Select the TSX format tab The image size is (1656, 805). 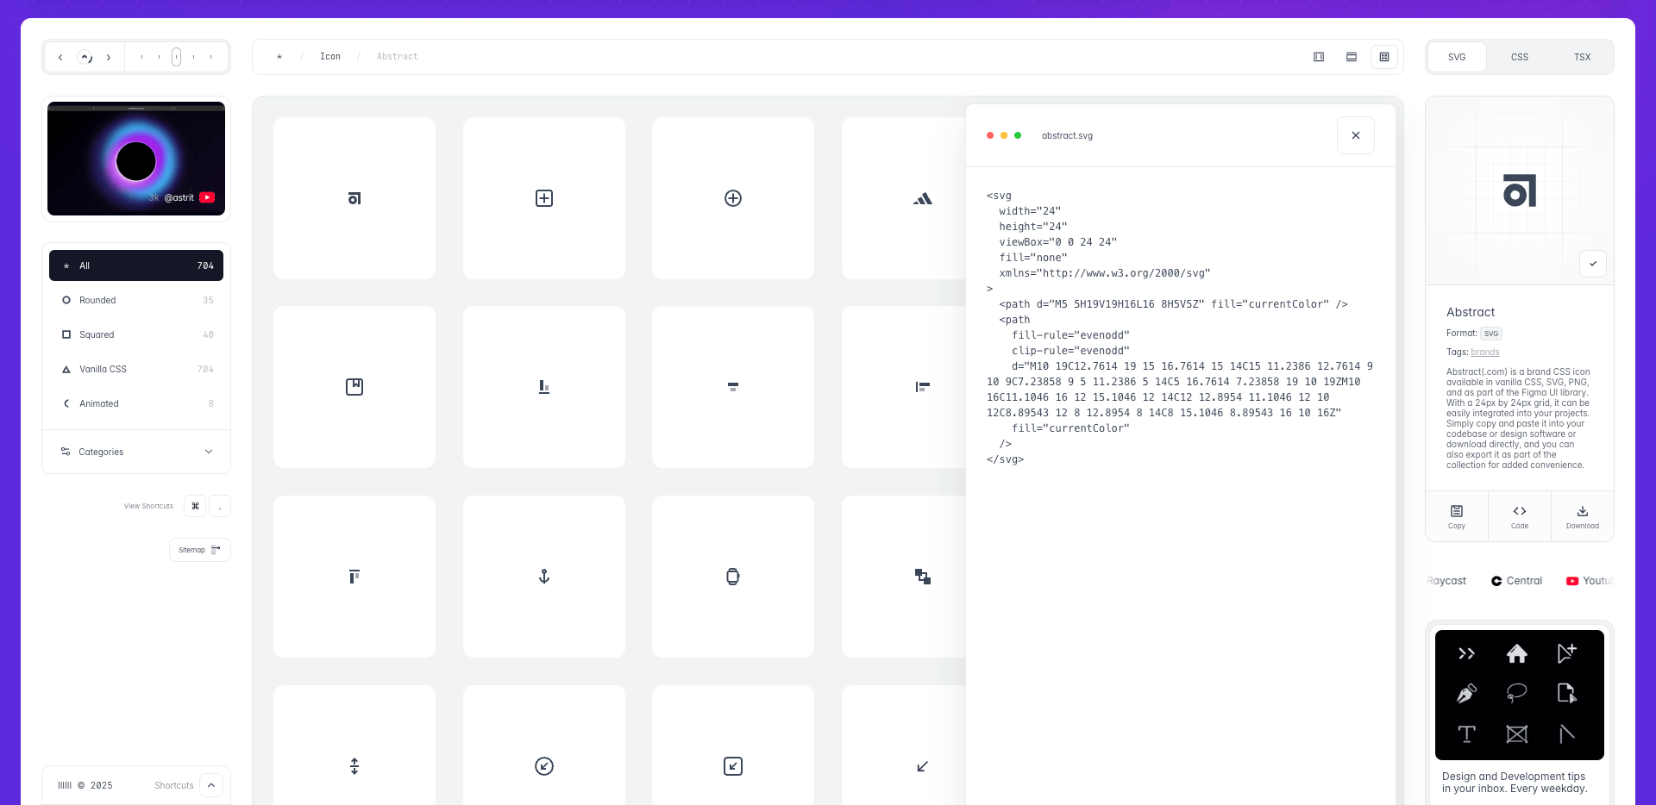point(1583,57)
